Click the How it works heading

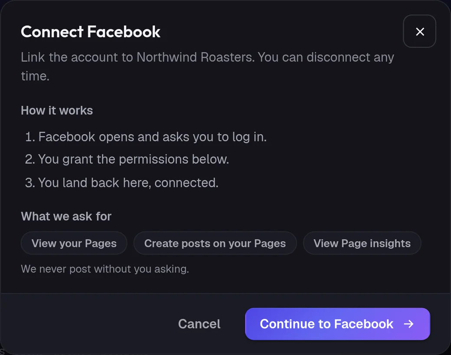pyautogui.click(x=57, y=111)
